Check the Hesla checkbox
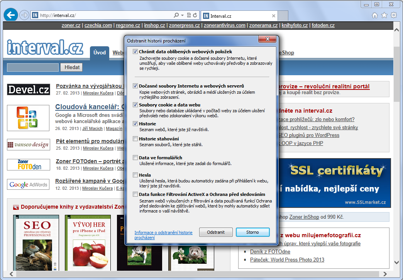This screenshot has width=403, height=280. pyautogui.click(x=135, y=175)
